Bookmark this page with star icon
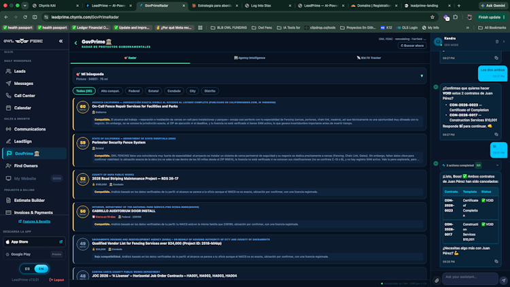 click(432, 17)
